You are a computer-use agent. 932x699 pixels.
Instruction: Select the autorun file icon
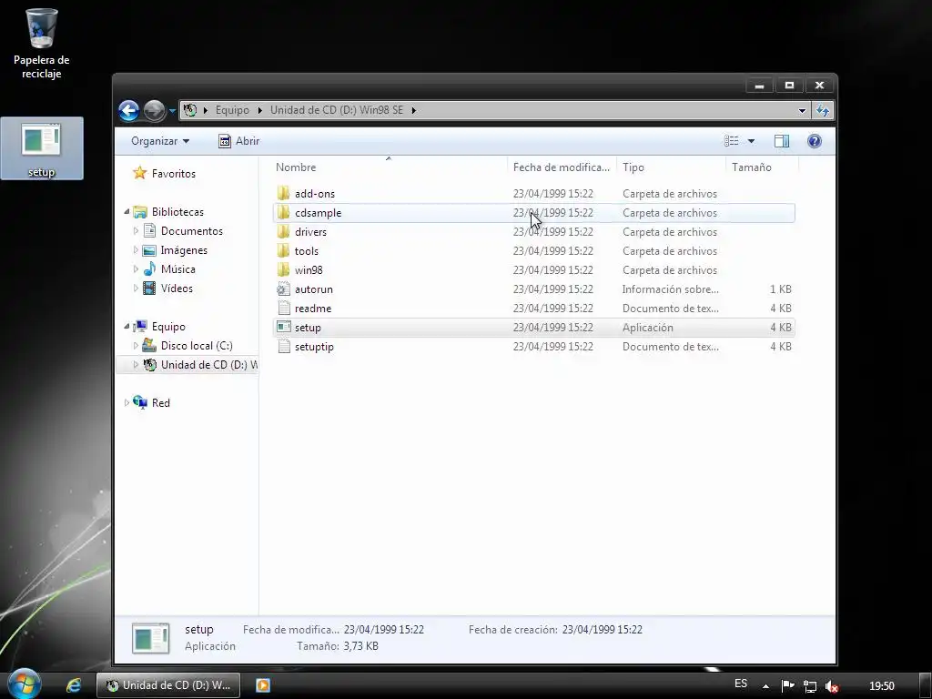click(x=284, y=289)
